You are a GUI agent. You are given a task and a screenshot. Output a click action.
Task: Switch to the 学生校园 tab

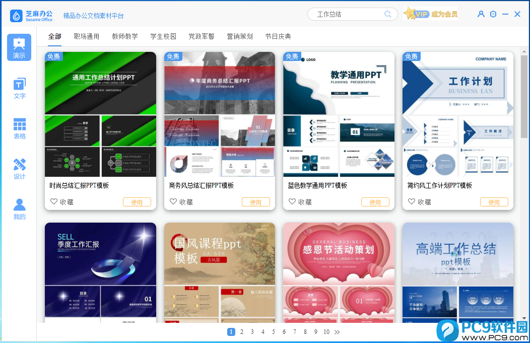[163, 36]
